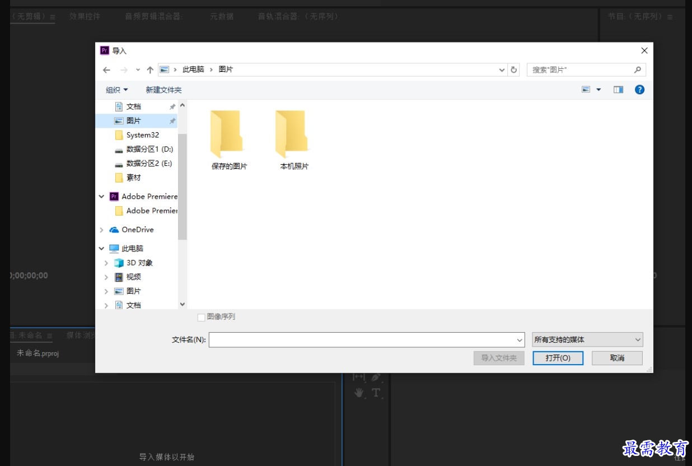Image resolution: width=692 pixels, height=466 pixels.
Task: Switch to 元数据 tab in Premiere
Action: tap(222, 16)
